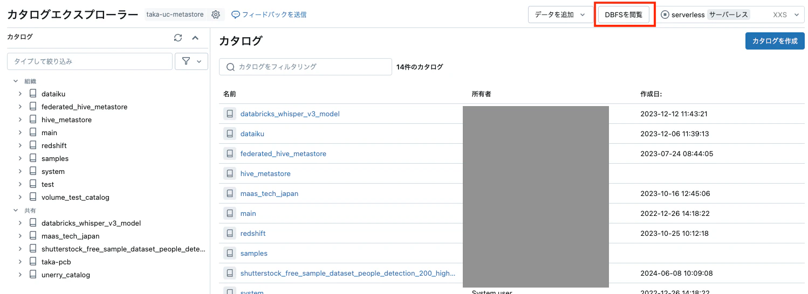Open フィードバックを送信 link
808x294 pixels.
(274, 15)
